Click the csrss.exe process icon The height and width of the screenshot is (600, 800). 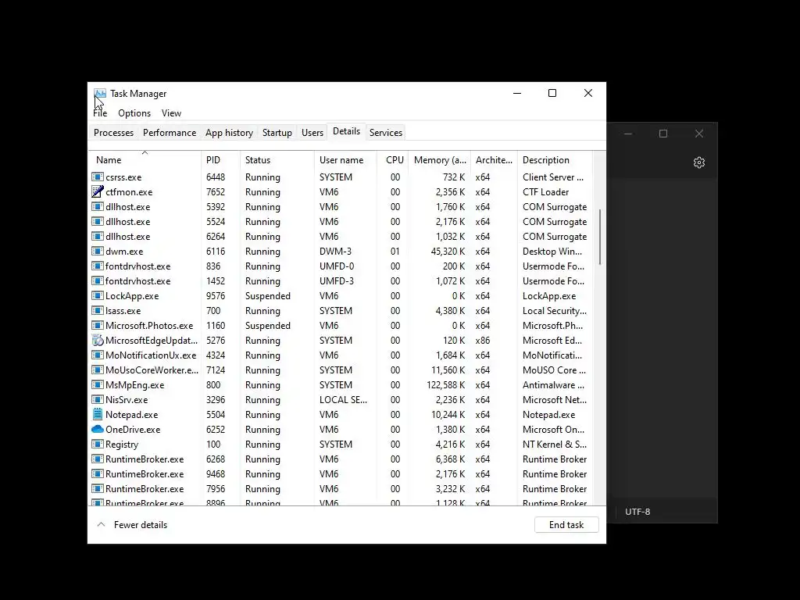coord(98,177)
